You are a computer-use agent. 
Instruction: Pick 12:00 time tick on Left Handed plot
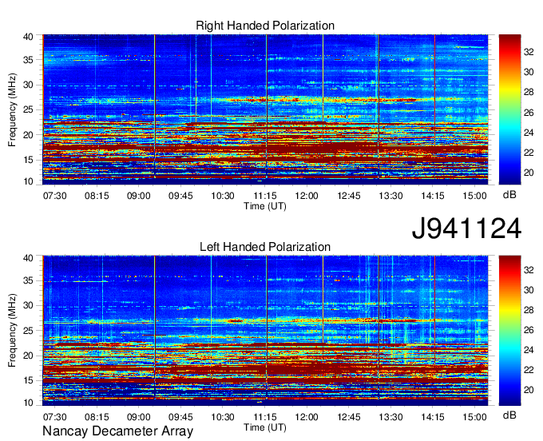coord(307,417)
